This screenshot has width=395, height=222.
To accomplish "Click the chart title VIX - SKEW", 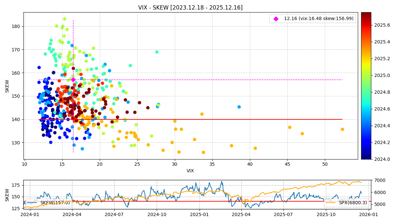I will point(190,8).
